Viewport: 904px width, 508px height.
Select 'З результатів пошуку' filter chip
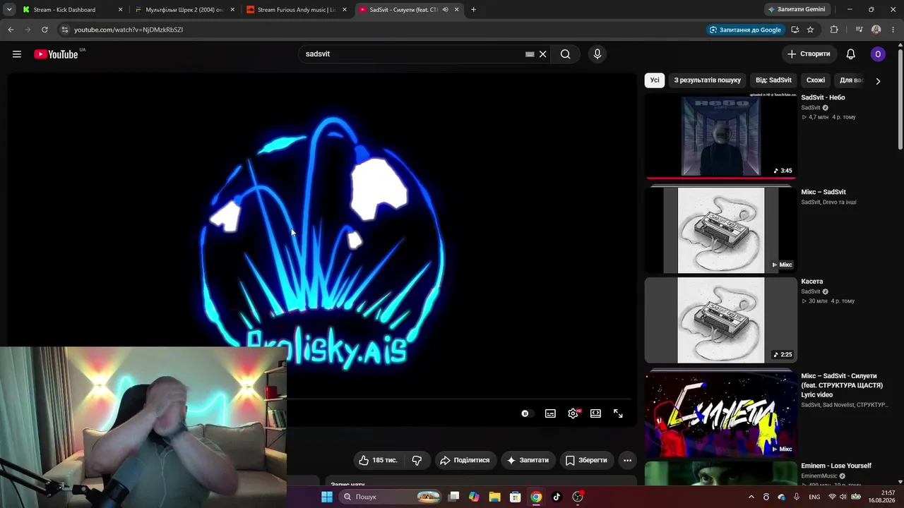pos(708,80)
